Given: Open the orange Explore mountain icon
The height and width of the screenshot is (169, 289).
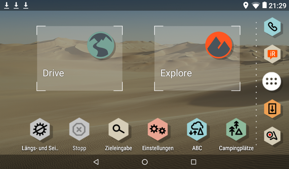Looking at the screenshot, I should click(x=219, y=45).
